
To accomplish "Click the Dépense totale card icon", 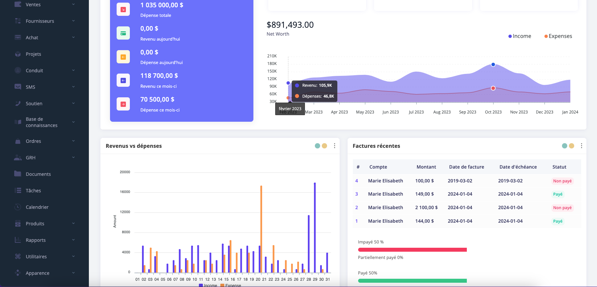I will point(123,10).
